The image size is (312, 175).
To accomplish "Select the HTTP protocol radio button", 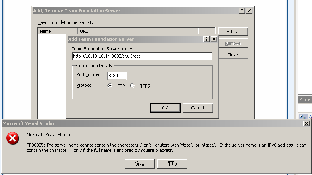I will 110,86.
